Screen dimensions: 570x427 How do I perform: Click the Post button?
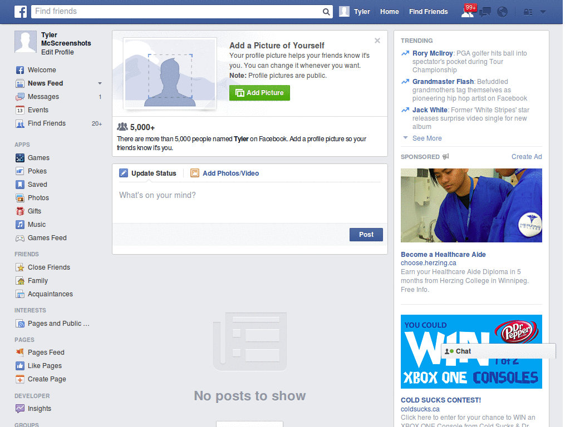pos(366,235)
